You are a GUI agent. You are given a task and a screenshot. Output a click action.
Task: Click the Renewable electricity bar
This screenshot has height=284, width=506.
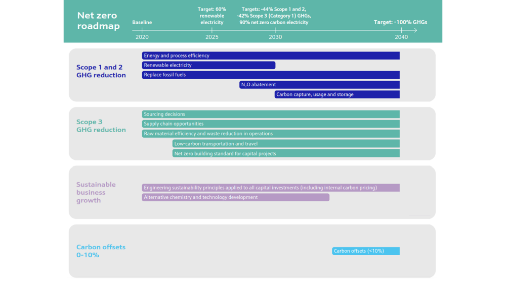(208, 65)
